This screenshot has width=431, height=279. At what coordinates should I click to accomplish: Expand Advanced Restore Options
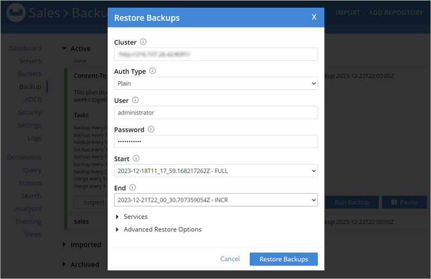pos(159,229)
